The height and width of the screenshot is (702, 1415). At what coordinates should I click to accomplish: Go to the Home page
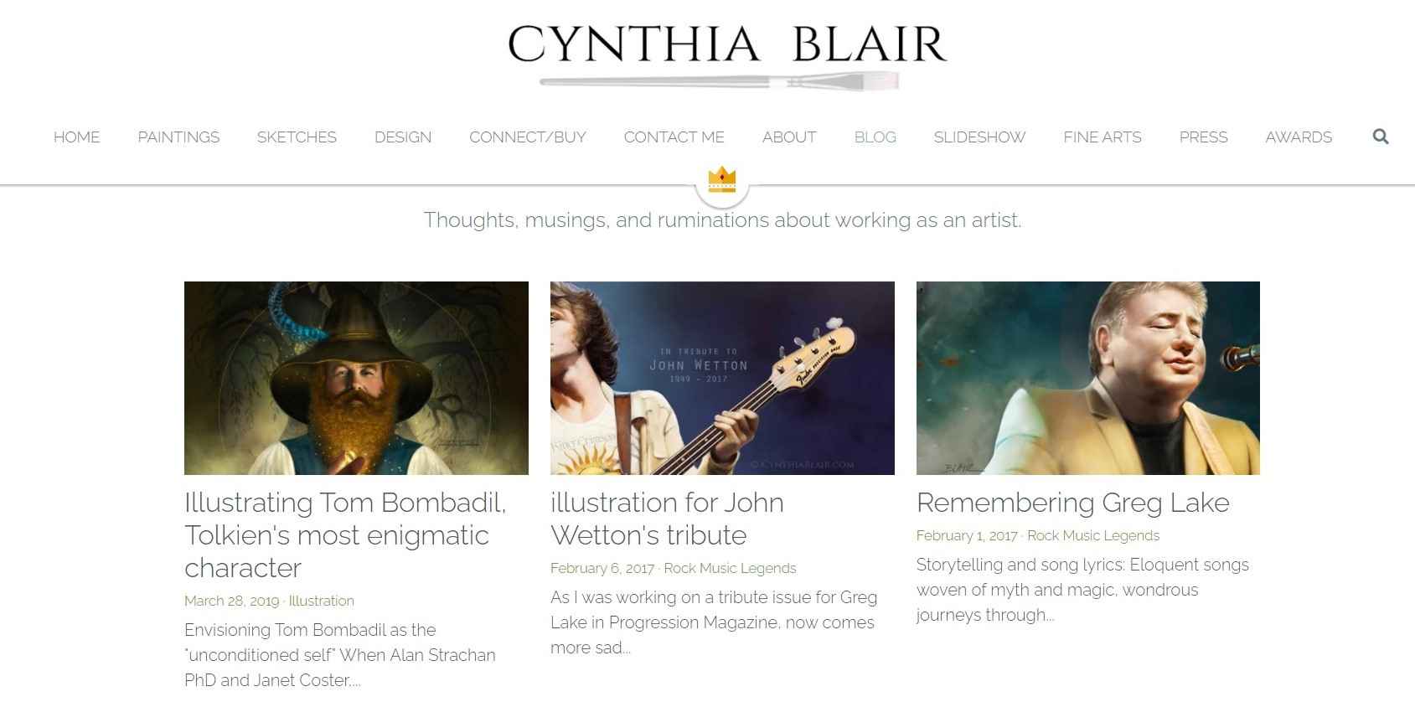pyautogui.click(x=76, y=137)
